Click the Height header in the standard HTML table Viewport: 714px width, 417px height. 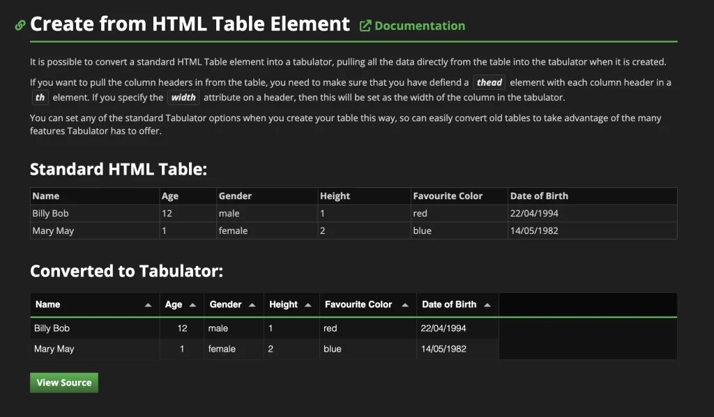[335, 196]
